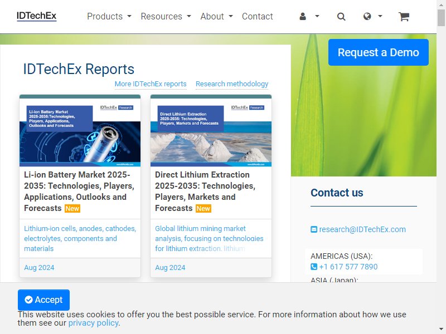The width and height of the screenshot is (446, 334).
Task: Open the globe language selector
Action: pos(372,17)
